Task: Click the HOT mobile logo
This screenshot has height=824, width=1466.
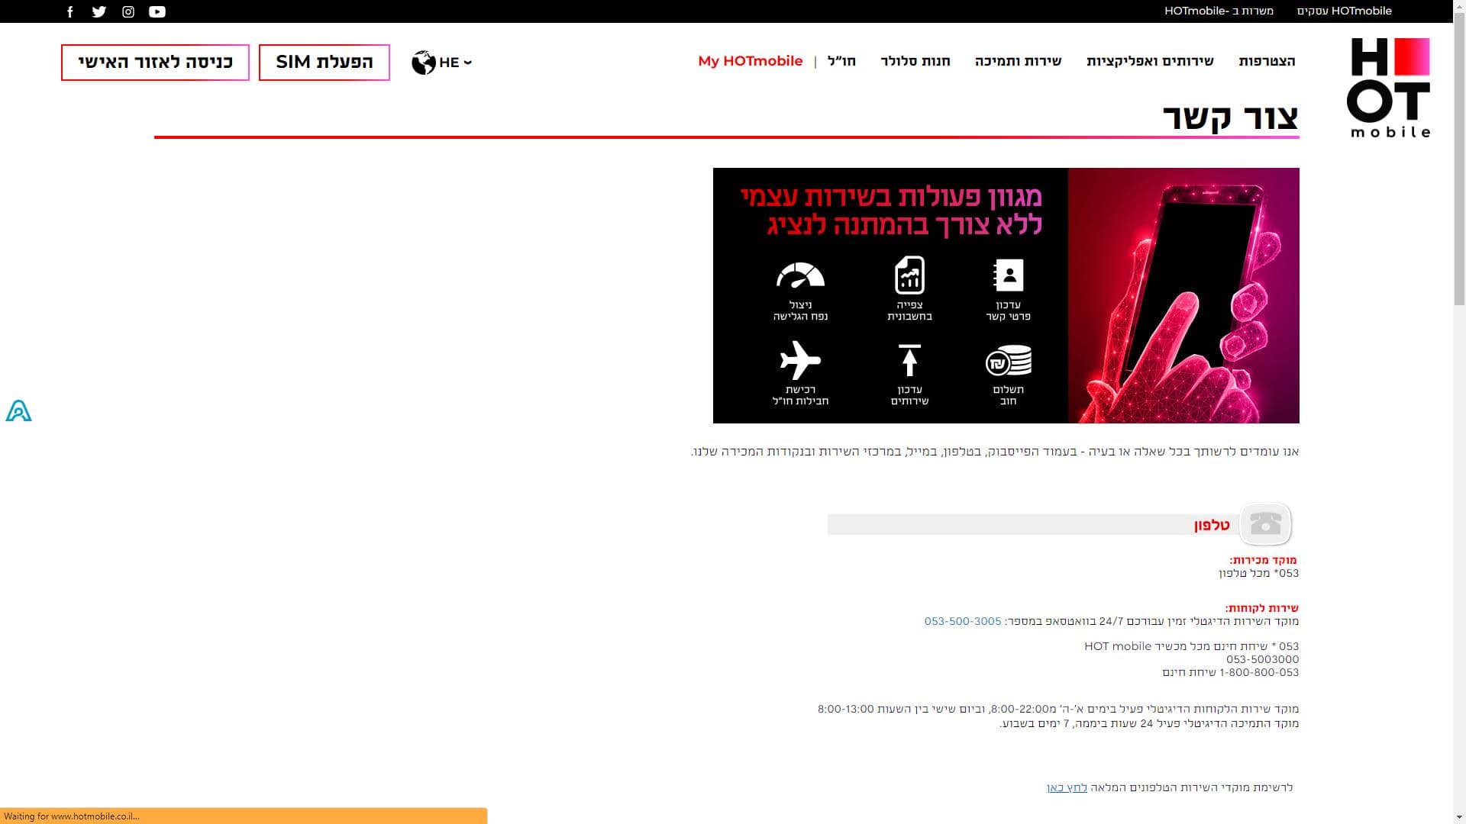Action: [1388, 88]
